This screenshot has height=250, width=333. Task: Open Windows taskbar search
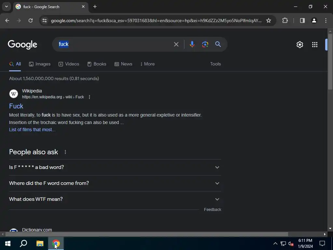23,243
